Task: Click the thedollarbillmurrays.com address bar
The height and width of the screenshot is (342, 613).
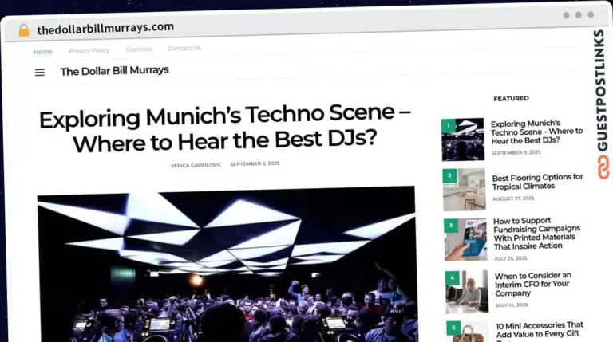Action: point(105,28)
